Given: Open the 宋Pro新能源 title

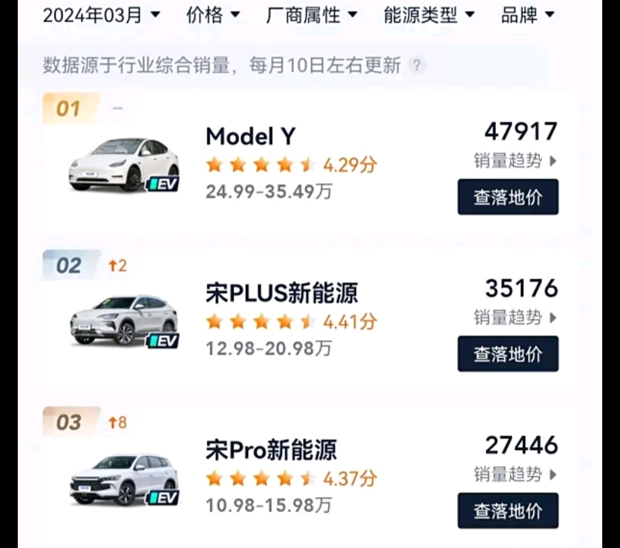Looking at the screenshot, I should coord(271,450).
